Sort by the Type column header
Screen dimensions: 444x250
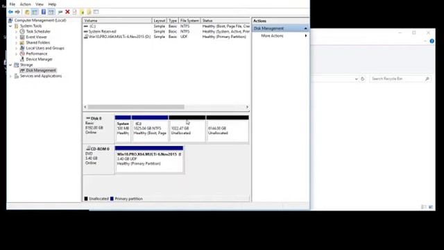pyautogui.click(x=173, y=21)
